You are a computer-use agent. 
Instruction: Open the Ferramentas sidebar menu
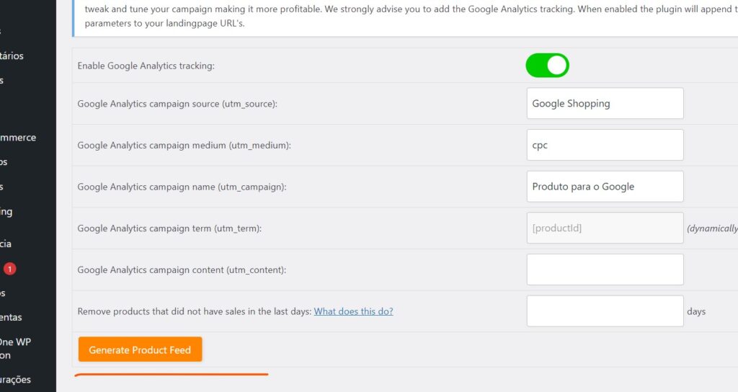pos(11,317)
